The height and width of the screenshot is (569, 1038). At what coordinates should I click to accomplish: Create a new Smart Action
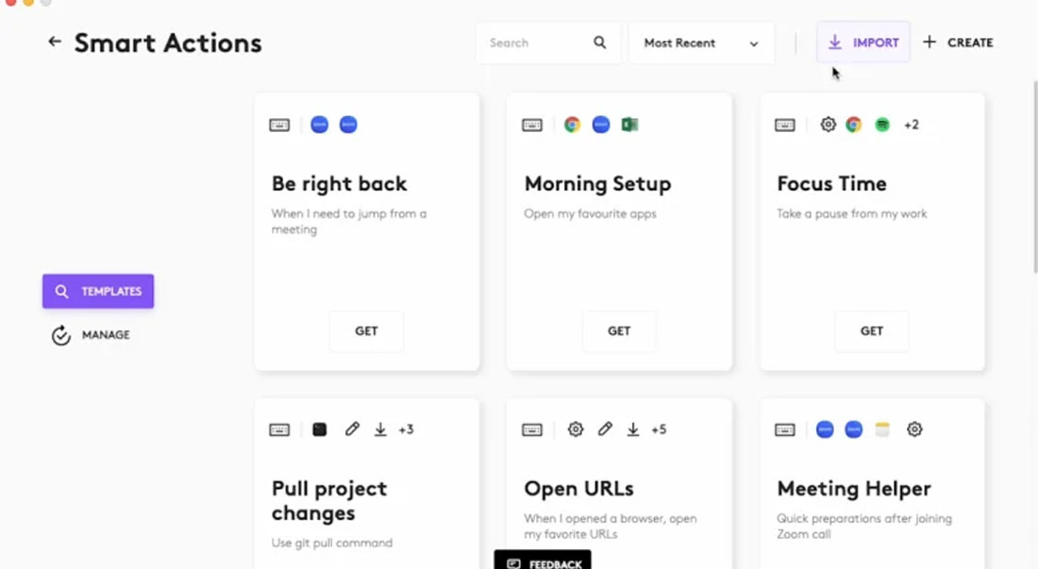coord(958,42)
